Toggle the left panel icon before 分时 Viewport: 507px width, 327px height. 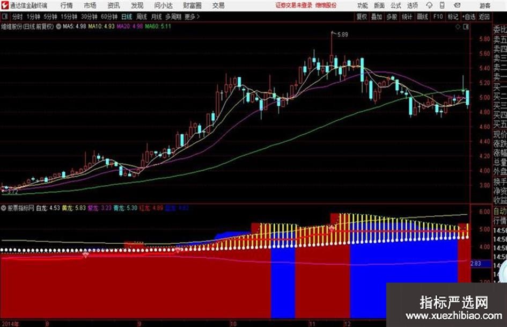[x=4, y=16]
